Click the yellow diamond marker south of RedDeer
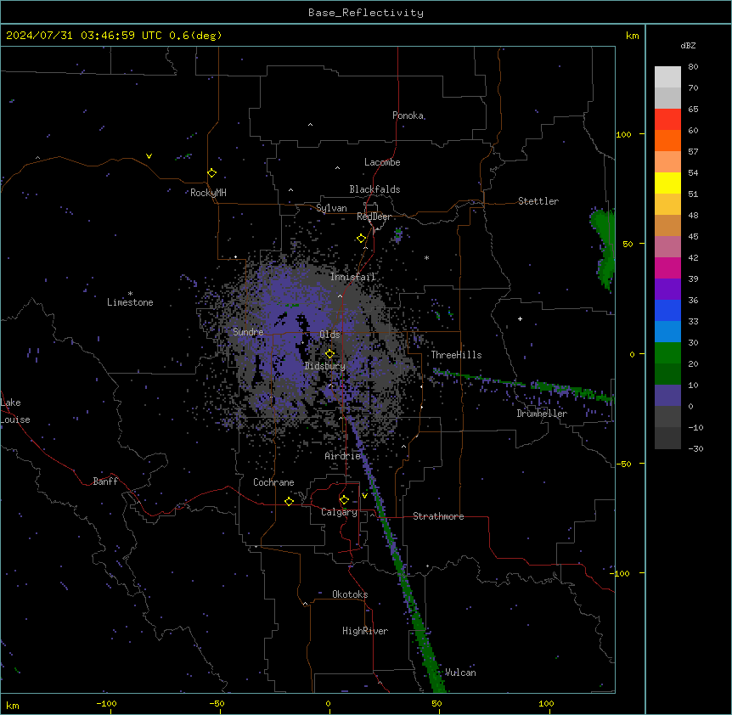This screenshot has height=715, width=732. pos(362,239)
